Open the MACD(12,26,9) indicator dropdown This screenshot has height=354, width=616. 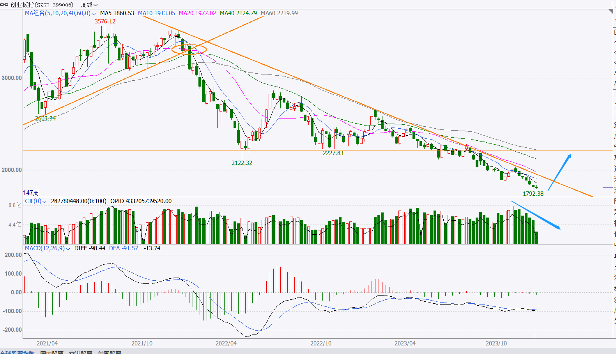[x=68, y=249]
